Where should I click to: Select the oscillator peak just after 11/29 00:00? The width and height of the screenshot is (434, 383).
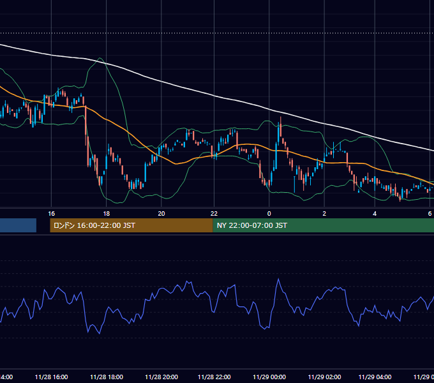[x=278, y=280]
